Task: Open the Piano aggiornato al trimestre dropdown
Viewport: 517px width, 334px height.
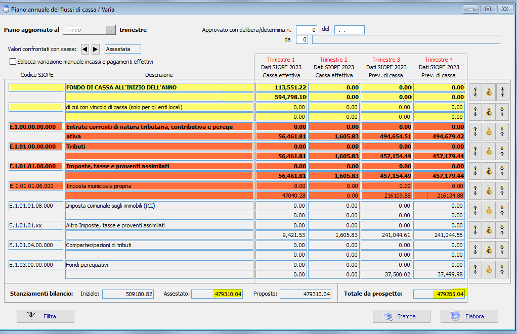Action: [110, 30]
